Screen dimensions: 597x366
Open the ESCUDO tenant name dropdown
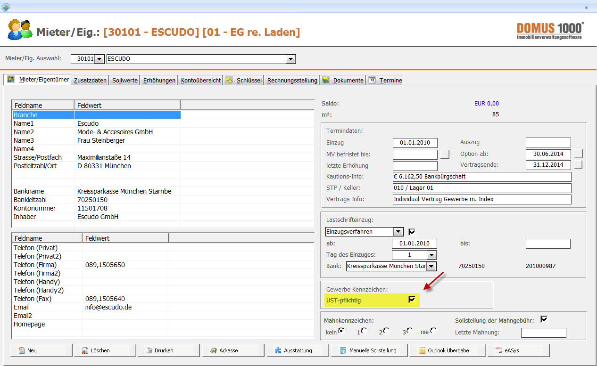(x=291, y=59)
